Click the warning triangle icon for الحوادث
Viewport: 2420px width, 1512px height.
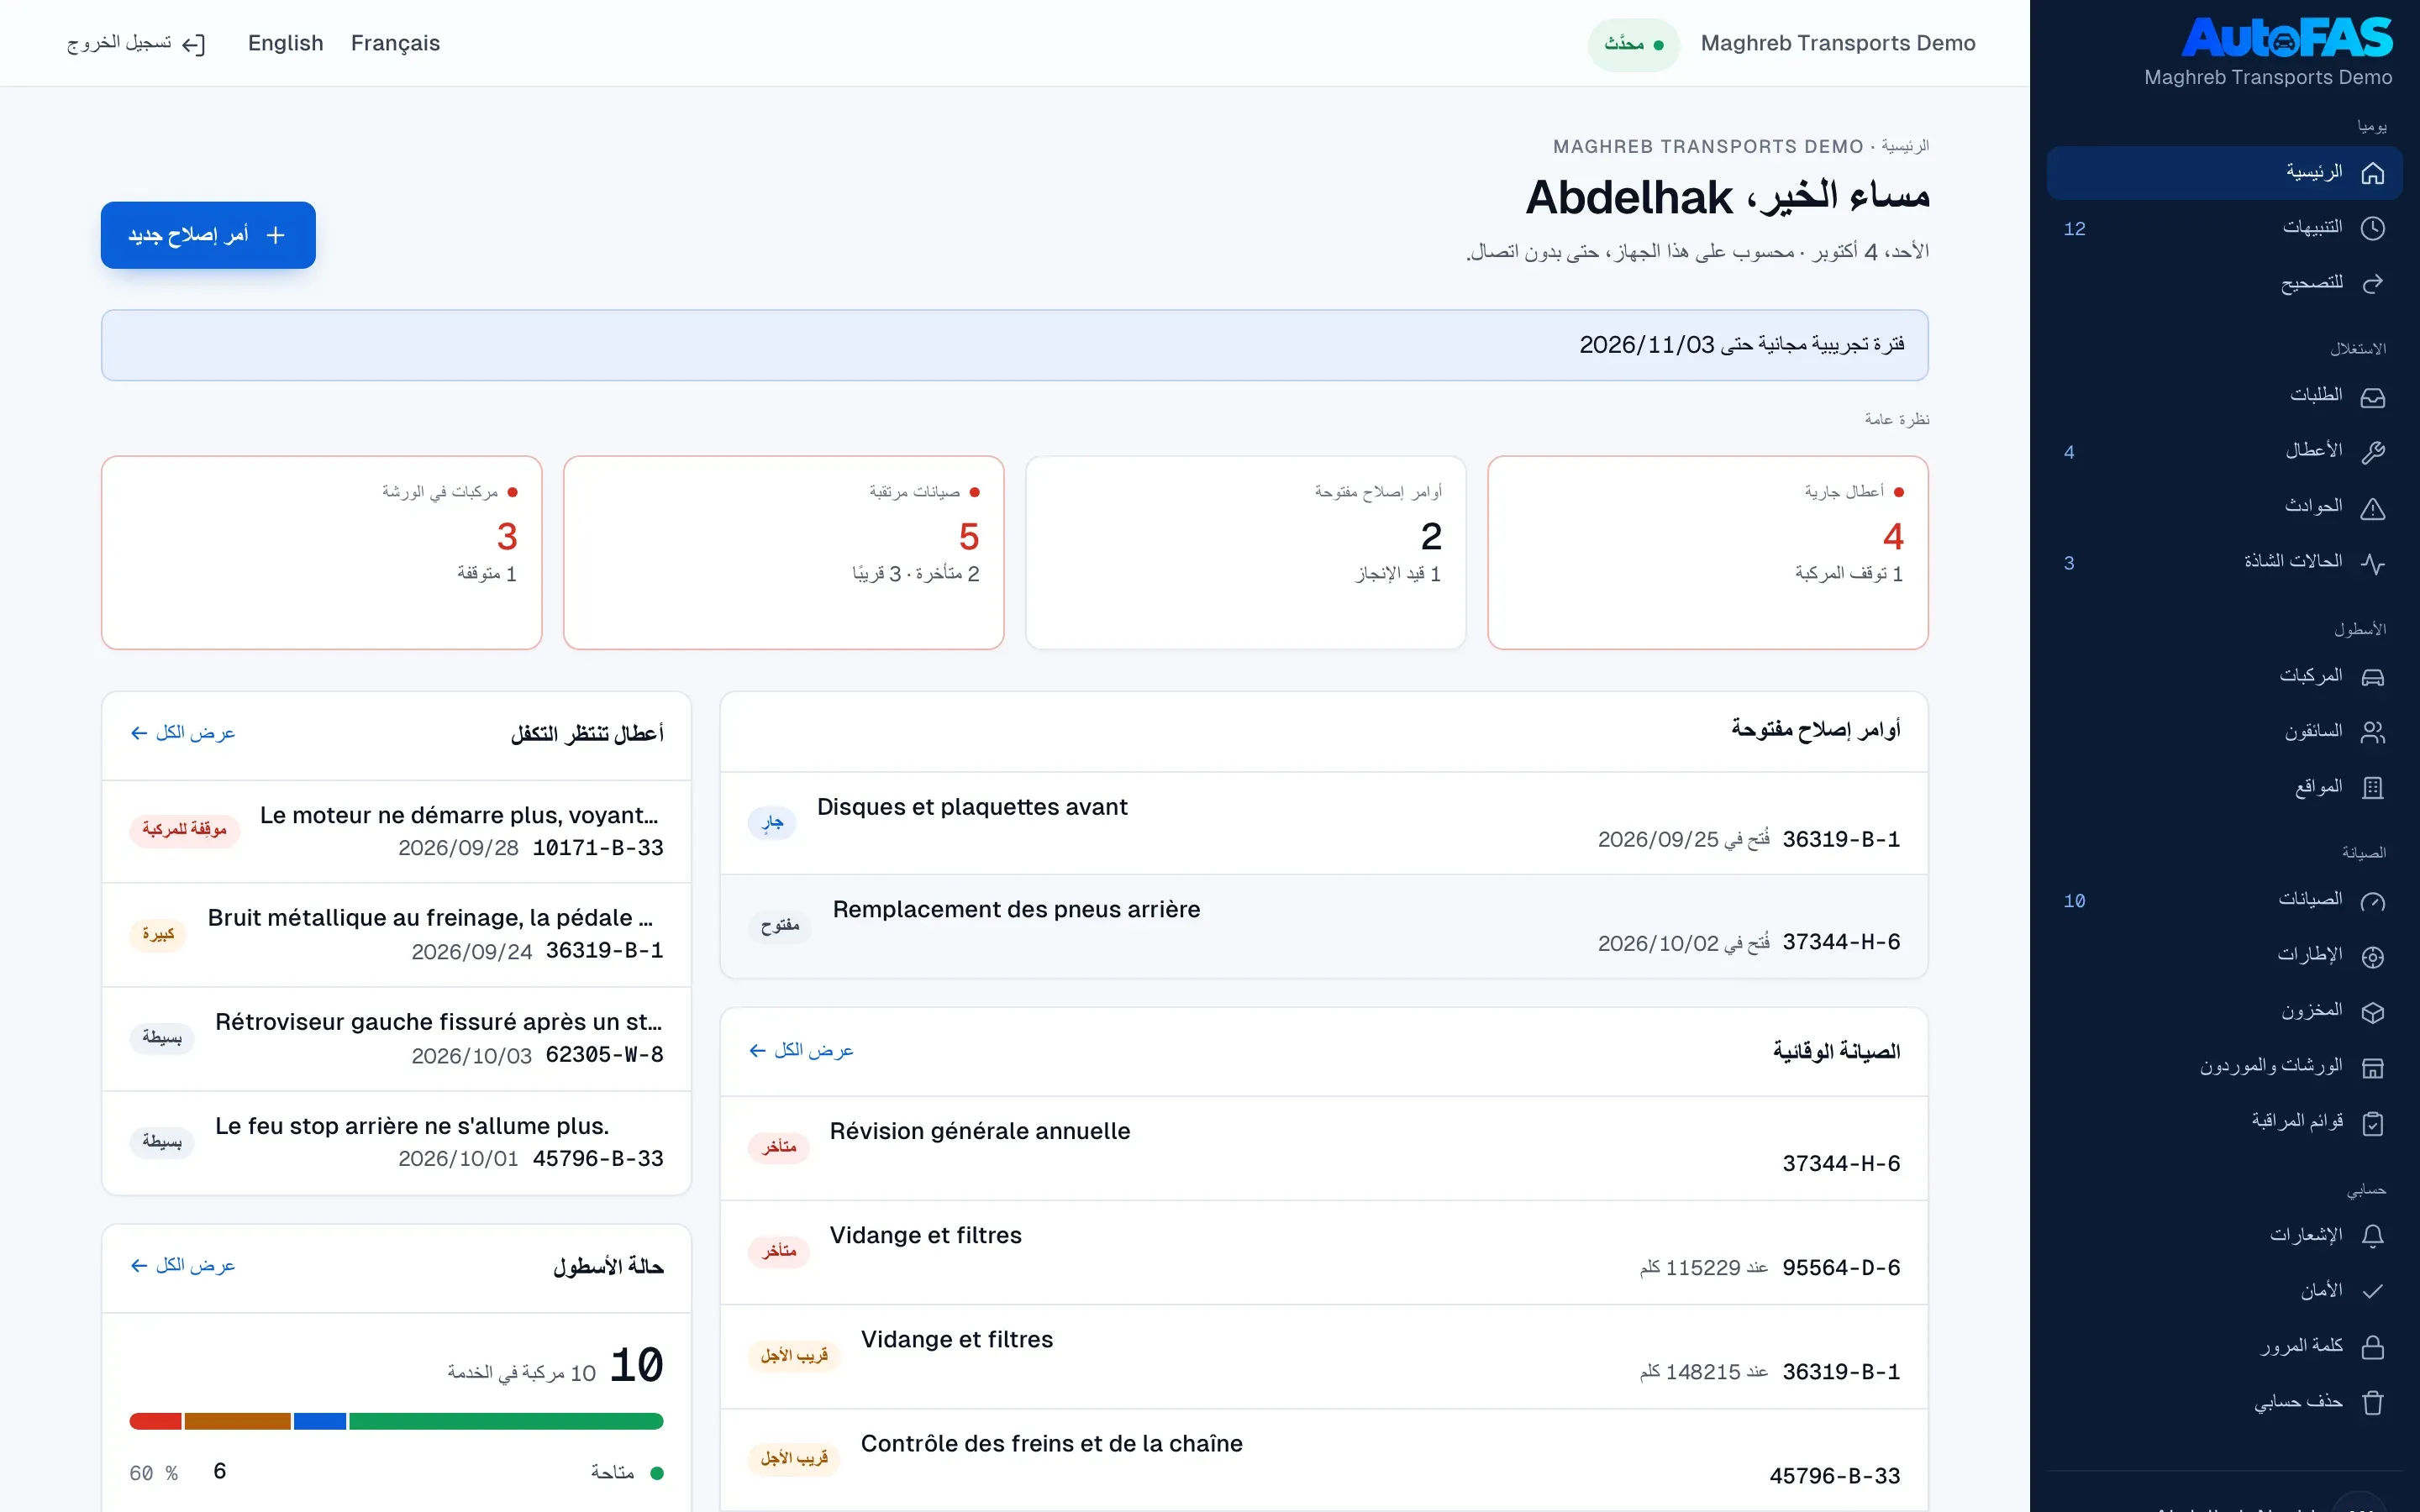(x=2372, y=508)
